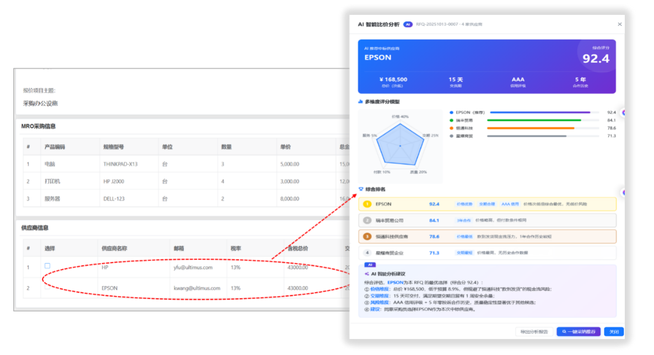The width and height of the screenshot is (654, 355).
Task: Click the 价格最低 tag in third row
Action: [464, 236]
